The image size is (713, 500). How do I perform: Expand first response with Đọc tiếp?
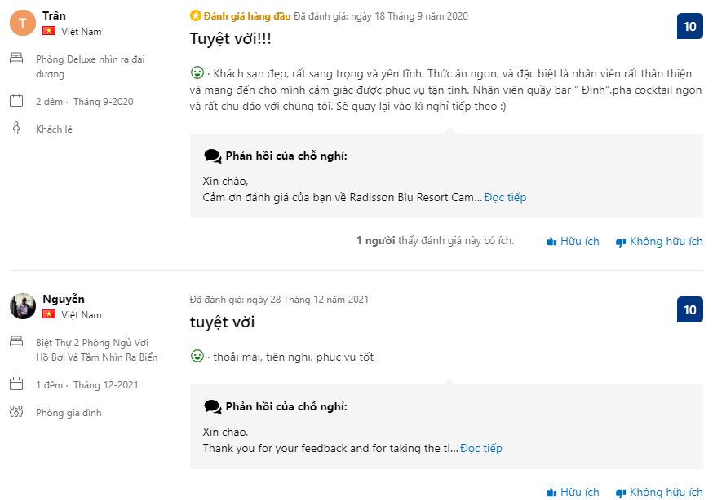coord(505,197)
